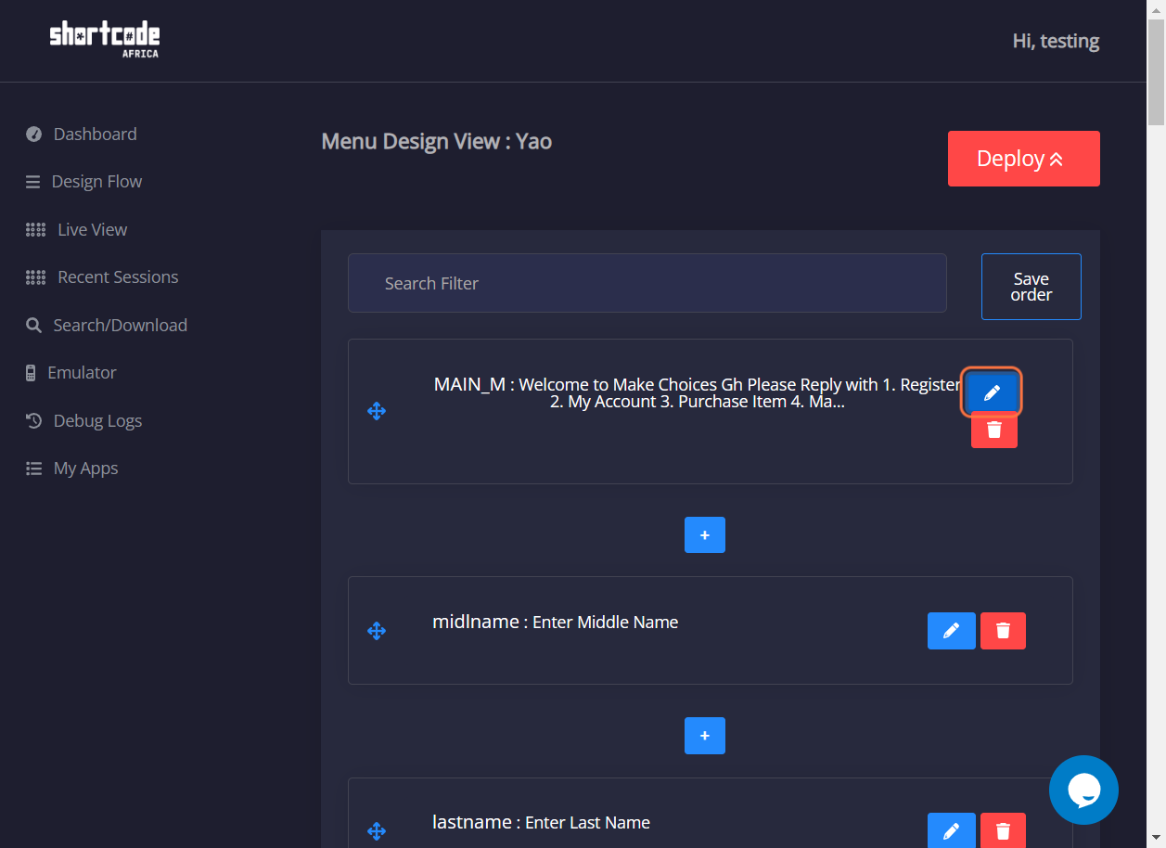
Task: Grab the move handle for MAIN_M
Action: [x=377, y=411]
